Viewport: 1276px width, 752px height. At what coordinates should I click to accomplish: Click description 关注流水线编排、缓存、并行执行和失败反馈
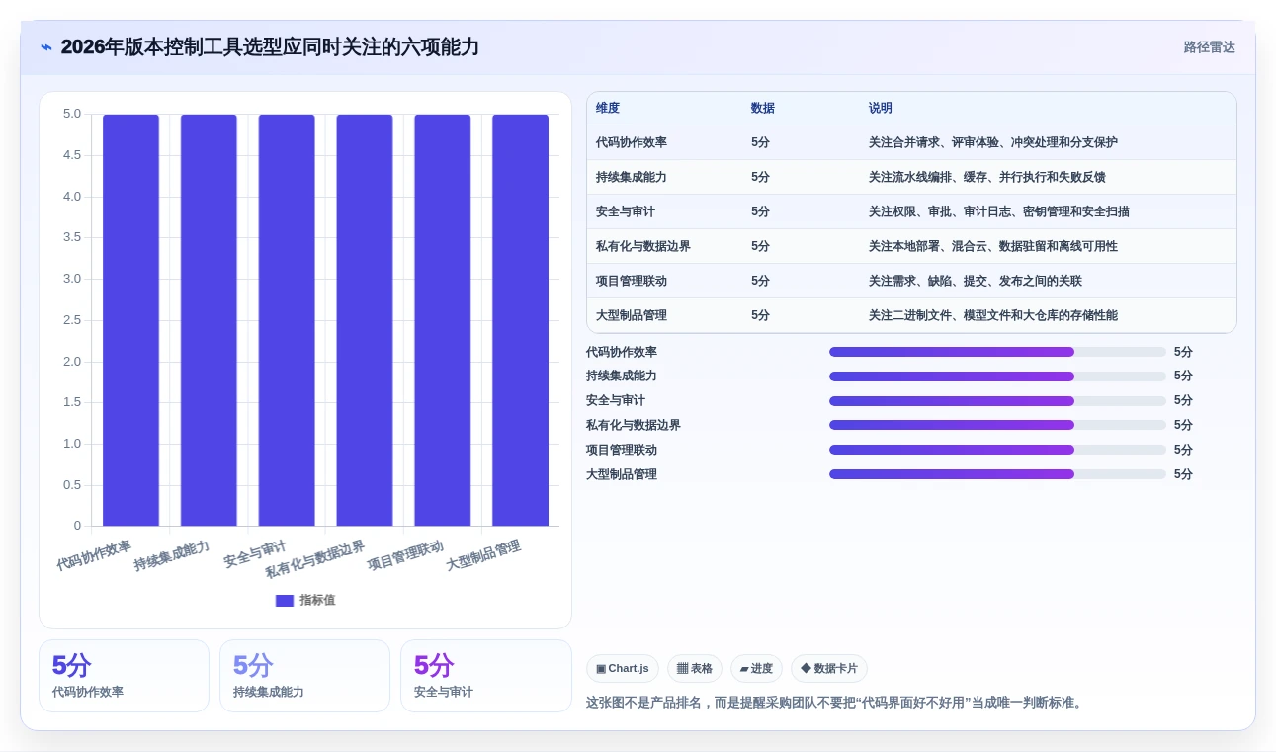pyautogui.click(x=987, y=177)
